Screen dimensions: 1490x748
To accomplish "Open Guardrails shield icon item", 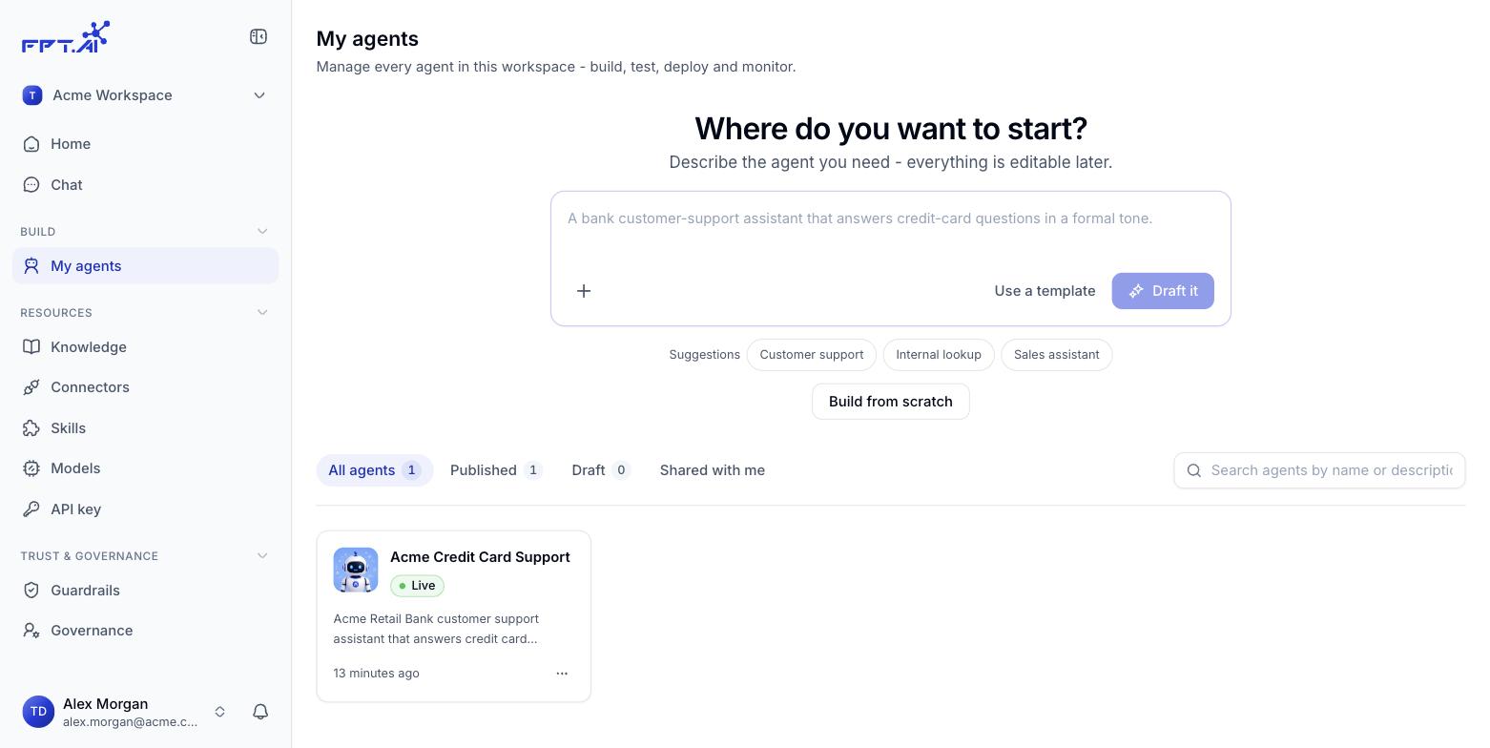I will point(31,591).
